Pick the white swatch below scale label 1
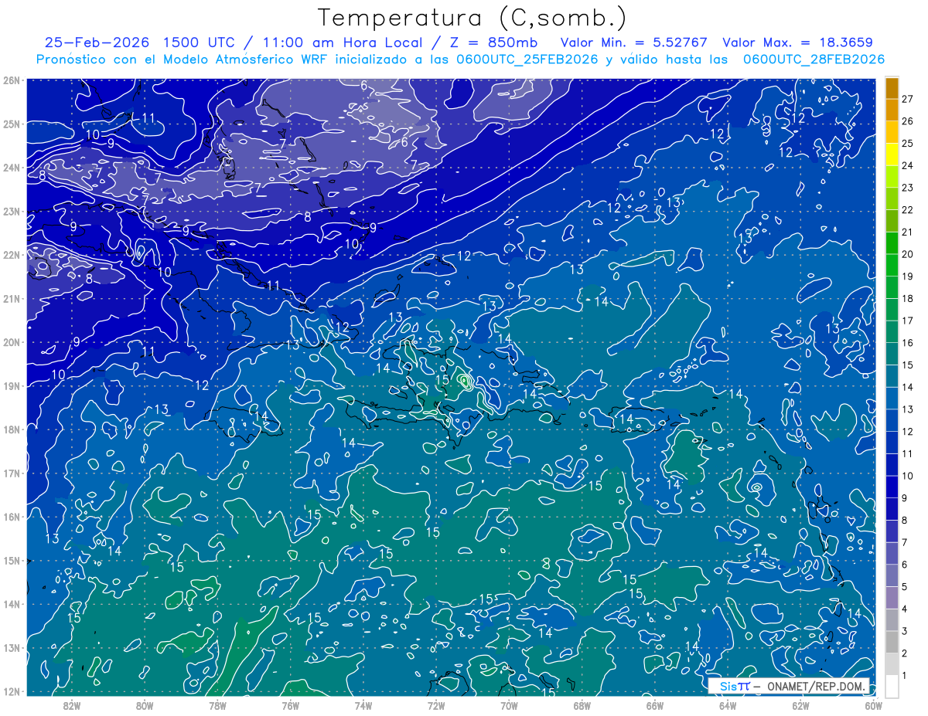Viewport: 928px width, 716px height. coord(892,687)
